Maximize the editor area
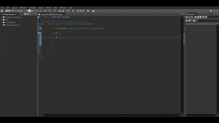This screenshot has height=123, width=219. pos(183,14)
